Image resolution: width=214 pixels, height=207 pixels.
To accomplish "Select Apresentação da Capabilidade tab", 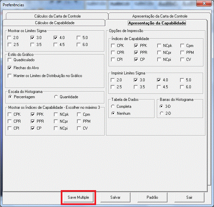I will 157,23.
